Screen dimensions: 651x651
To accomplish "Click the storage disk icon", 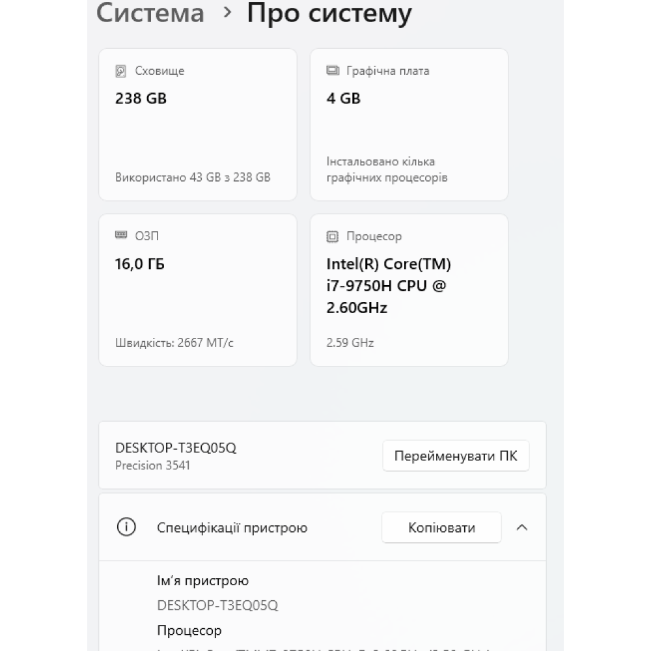I will coord(121,71).
